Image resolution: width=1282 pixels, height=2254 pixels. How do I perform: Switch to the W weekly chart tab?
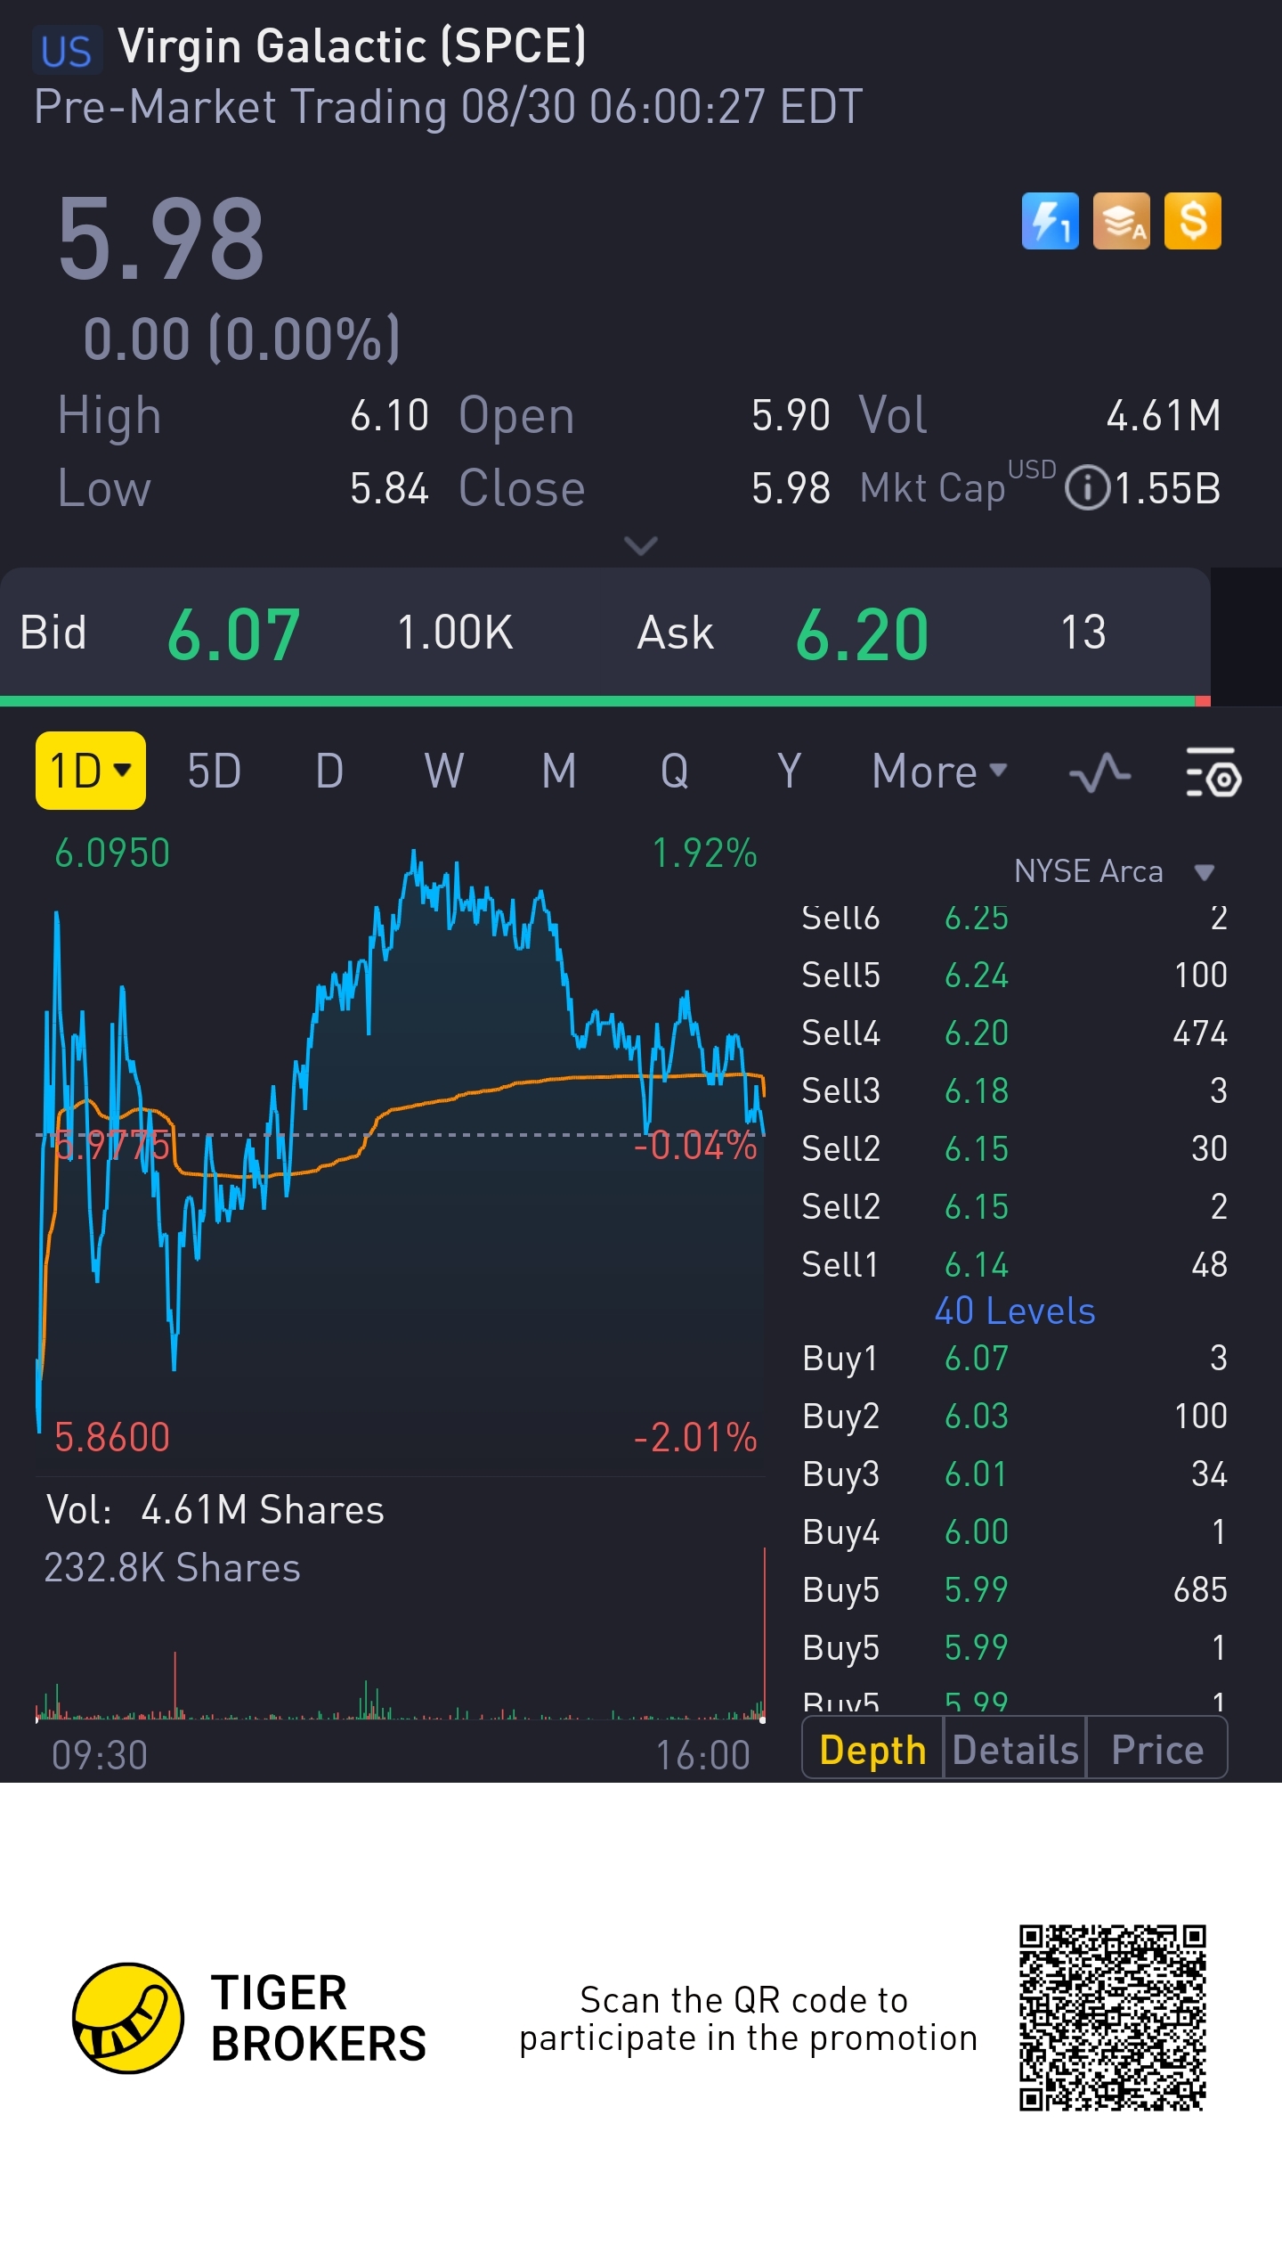pos(443,772)
